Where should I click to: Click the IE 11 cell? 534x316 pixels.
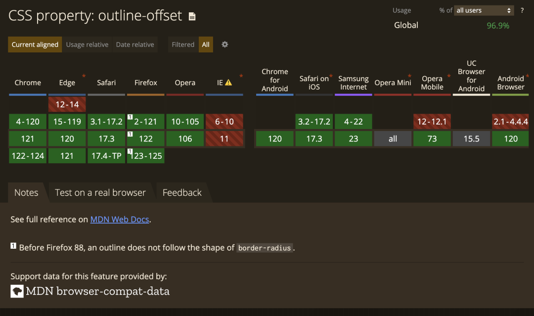pyautogui.click(x=224, y=138)
